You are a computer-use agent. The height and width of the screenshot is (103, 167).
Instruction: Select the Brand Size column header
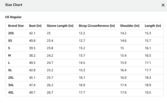pos(16,26)
